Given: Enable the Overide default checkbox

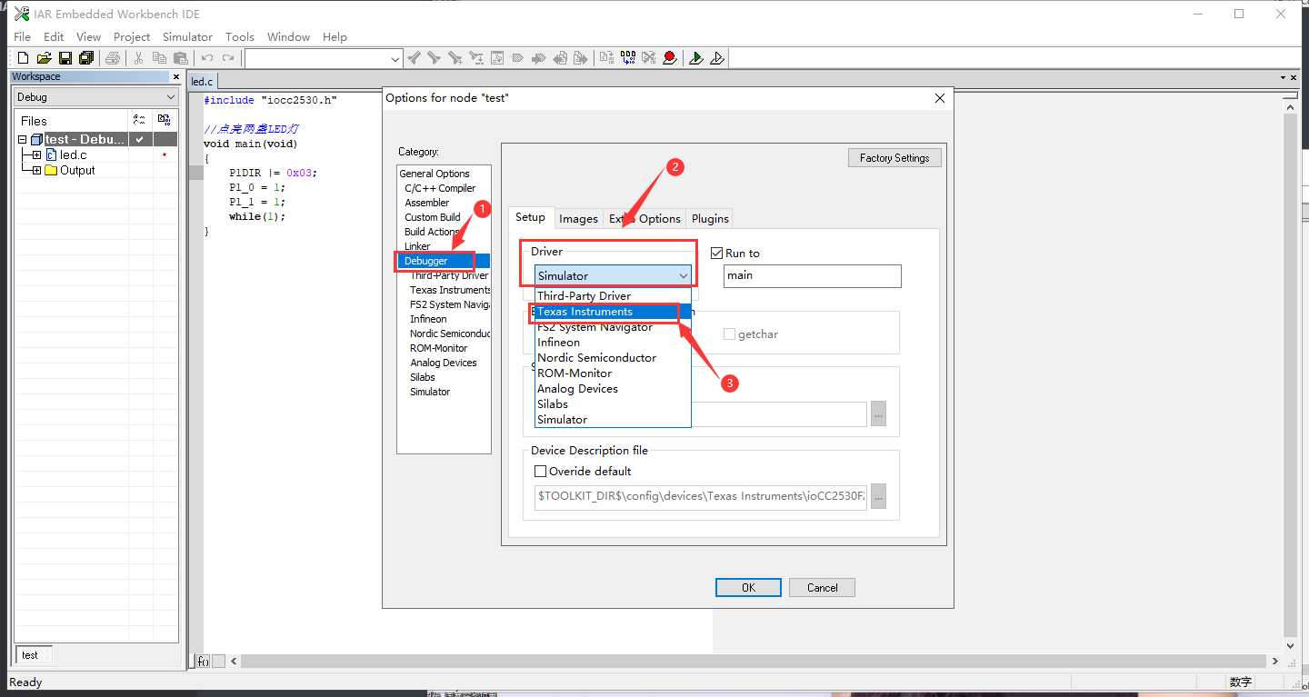Looking at the screenshot, I should click(x=540, y=471).
